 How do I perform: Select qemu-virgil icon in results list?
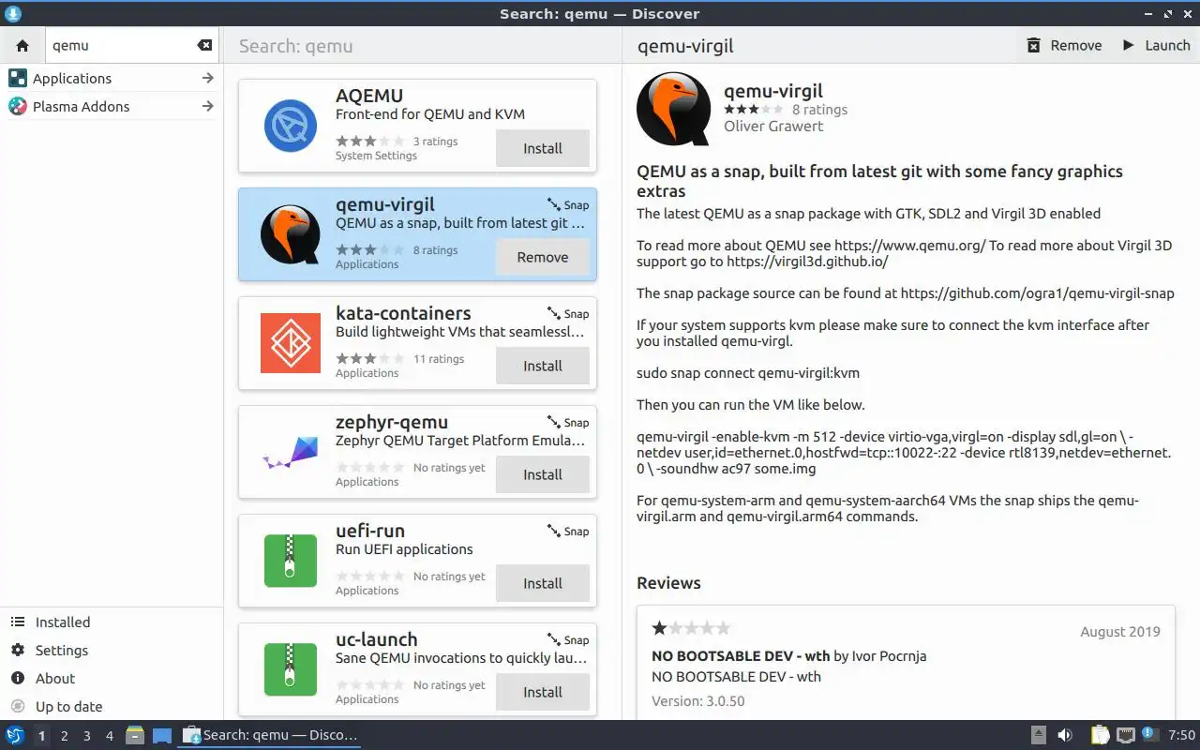point(290,234)
